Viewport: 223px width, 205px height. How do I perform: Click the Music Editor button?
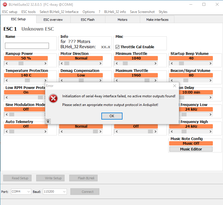[x=191, y=149]
